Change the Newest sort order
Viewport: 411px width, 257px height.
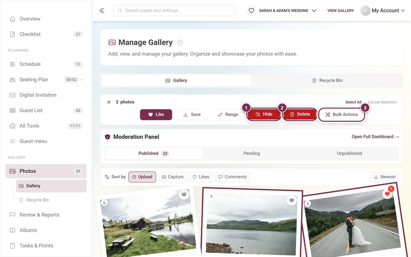[384, 177]
